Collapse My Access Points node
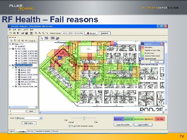187x140 pixels. pyautogui.click(x=13, y=68)
